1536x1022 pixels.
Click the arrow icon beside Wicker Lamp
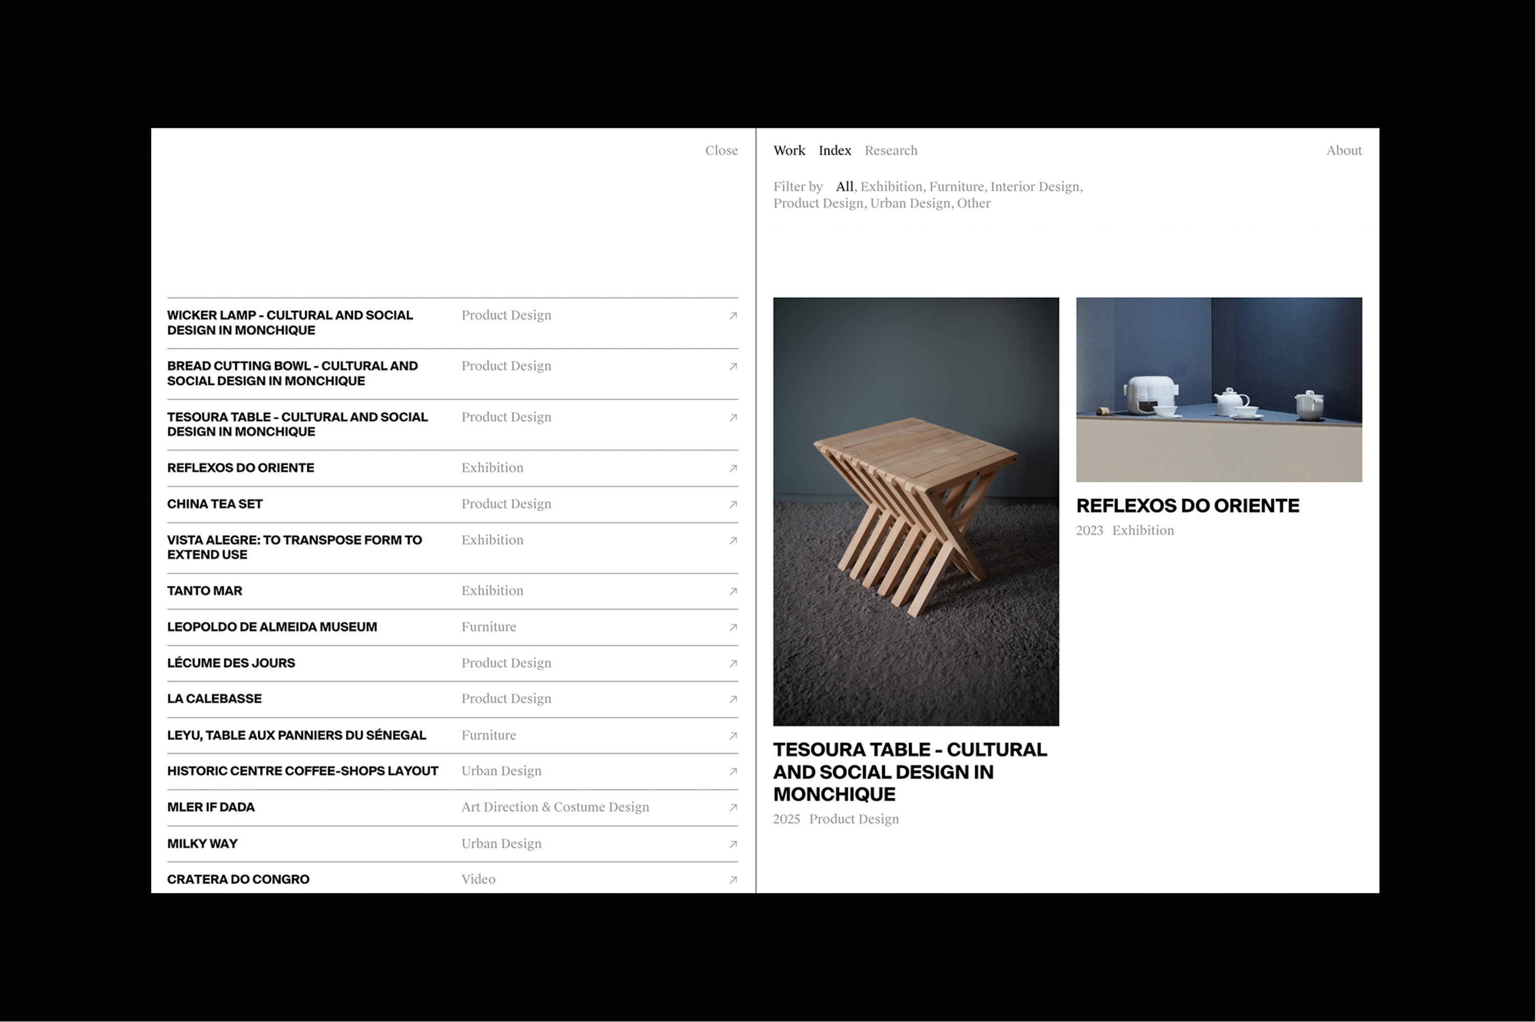tap(733, 316)
